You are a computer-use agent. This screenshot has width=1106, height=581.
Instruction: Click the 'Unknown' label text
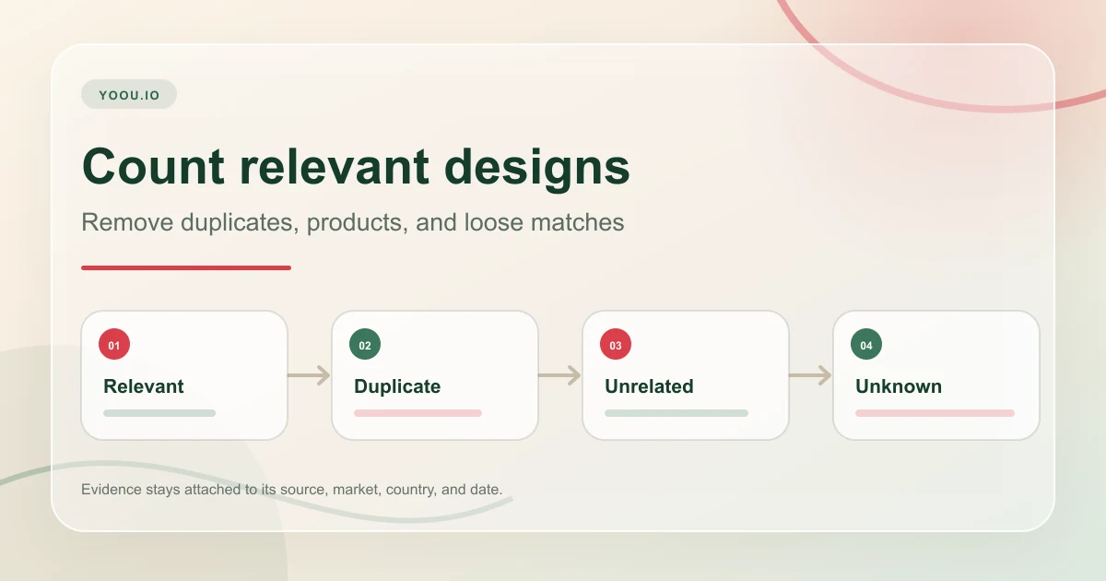899,386
